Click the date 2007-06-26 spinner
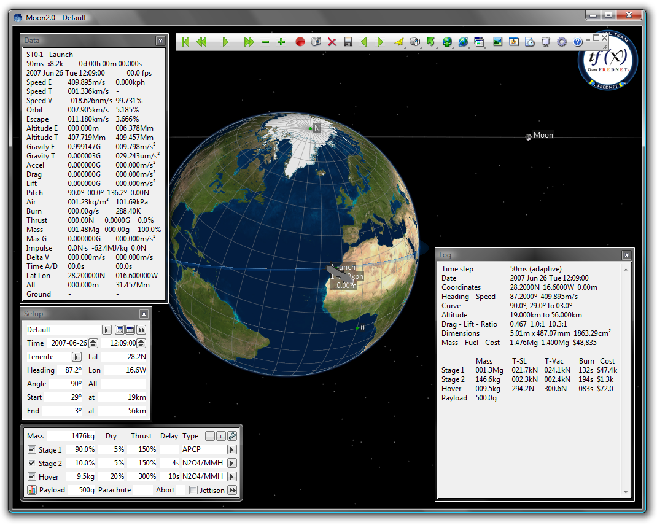 coord(93,343)
